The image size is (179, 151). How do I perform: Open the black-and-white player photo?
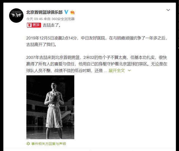pyautogui.click(x=50, y=107)
